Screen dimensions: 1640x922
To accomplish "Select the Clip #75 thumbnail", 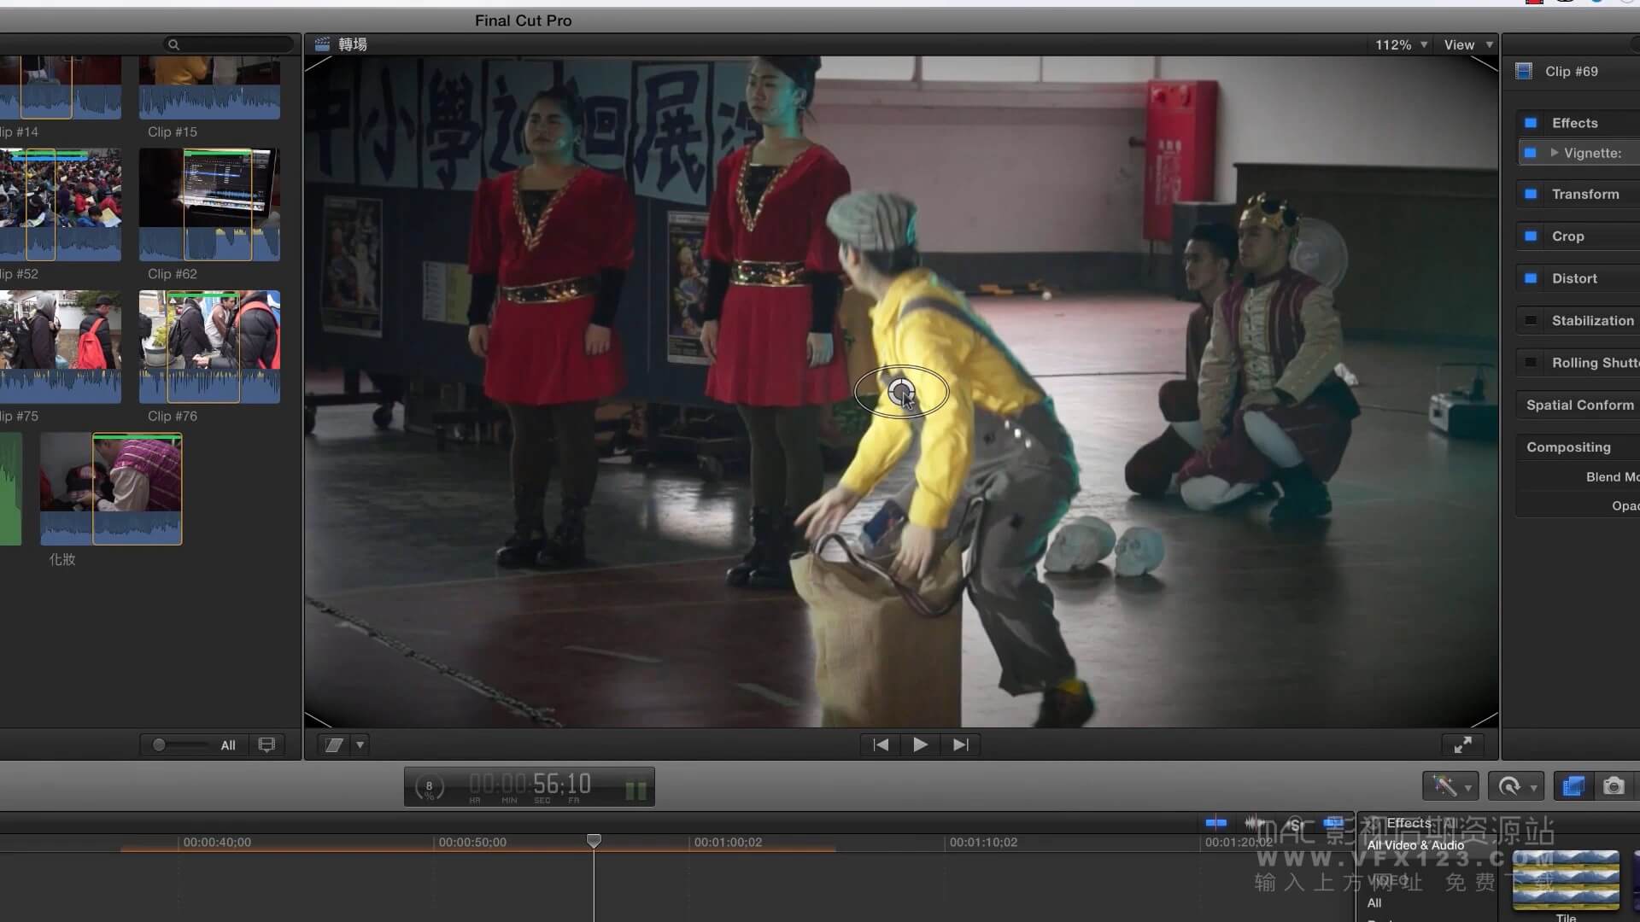I will pyautogui.click(x=61, y=347).
